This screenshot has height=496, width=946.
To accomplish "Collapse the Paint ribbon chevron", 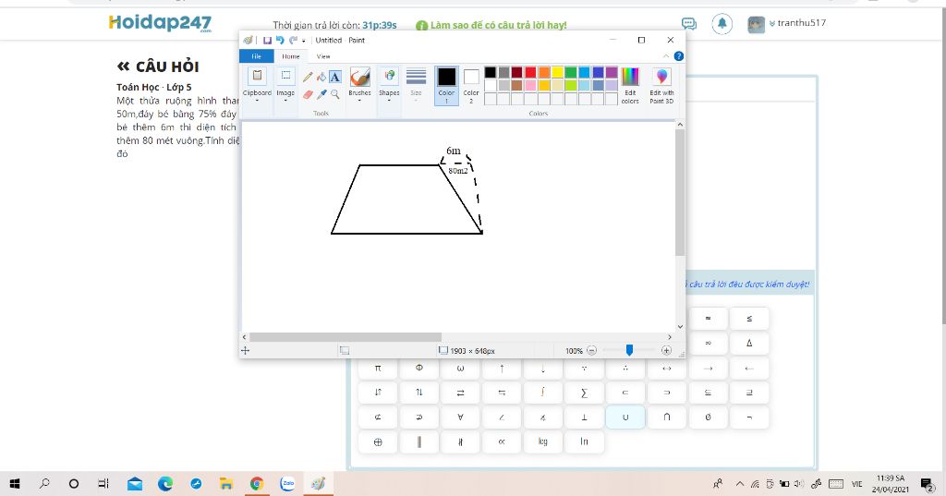I will click(666, 56).
